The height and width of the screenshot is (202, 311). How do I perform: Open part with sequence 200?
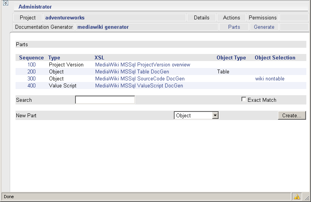tap(31, 71)
